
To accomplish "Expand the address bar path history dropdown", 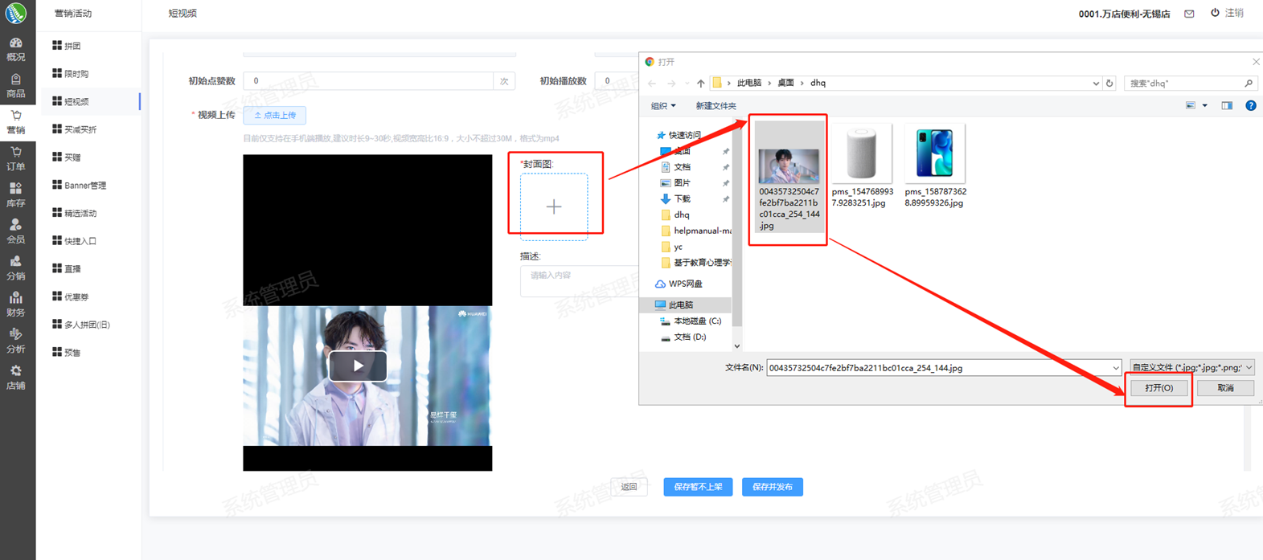I will click(1095, 84).
